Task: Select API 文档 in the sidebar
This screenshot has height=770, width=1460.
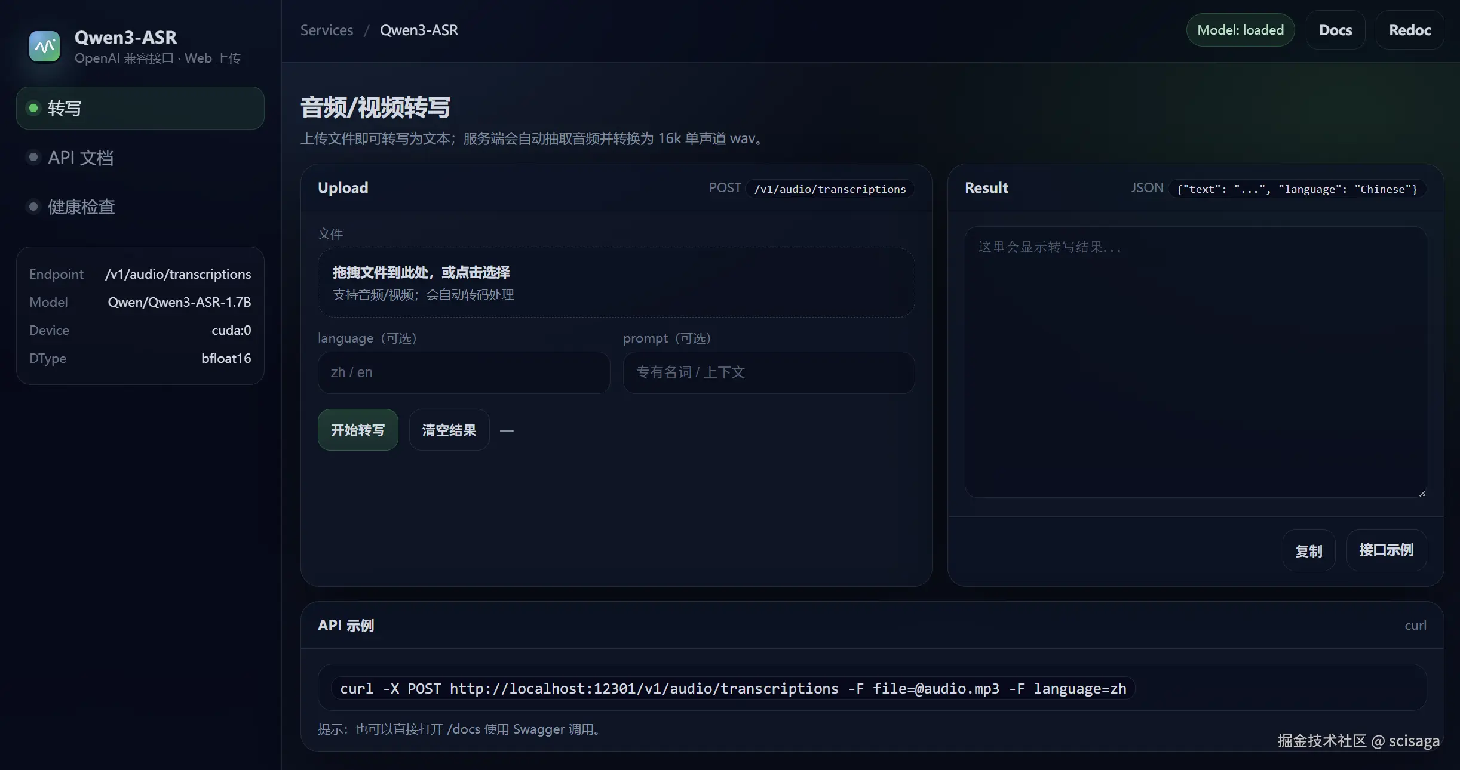Action: [81, 157]
